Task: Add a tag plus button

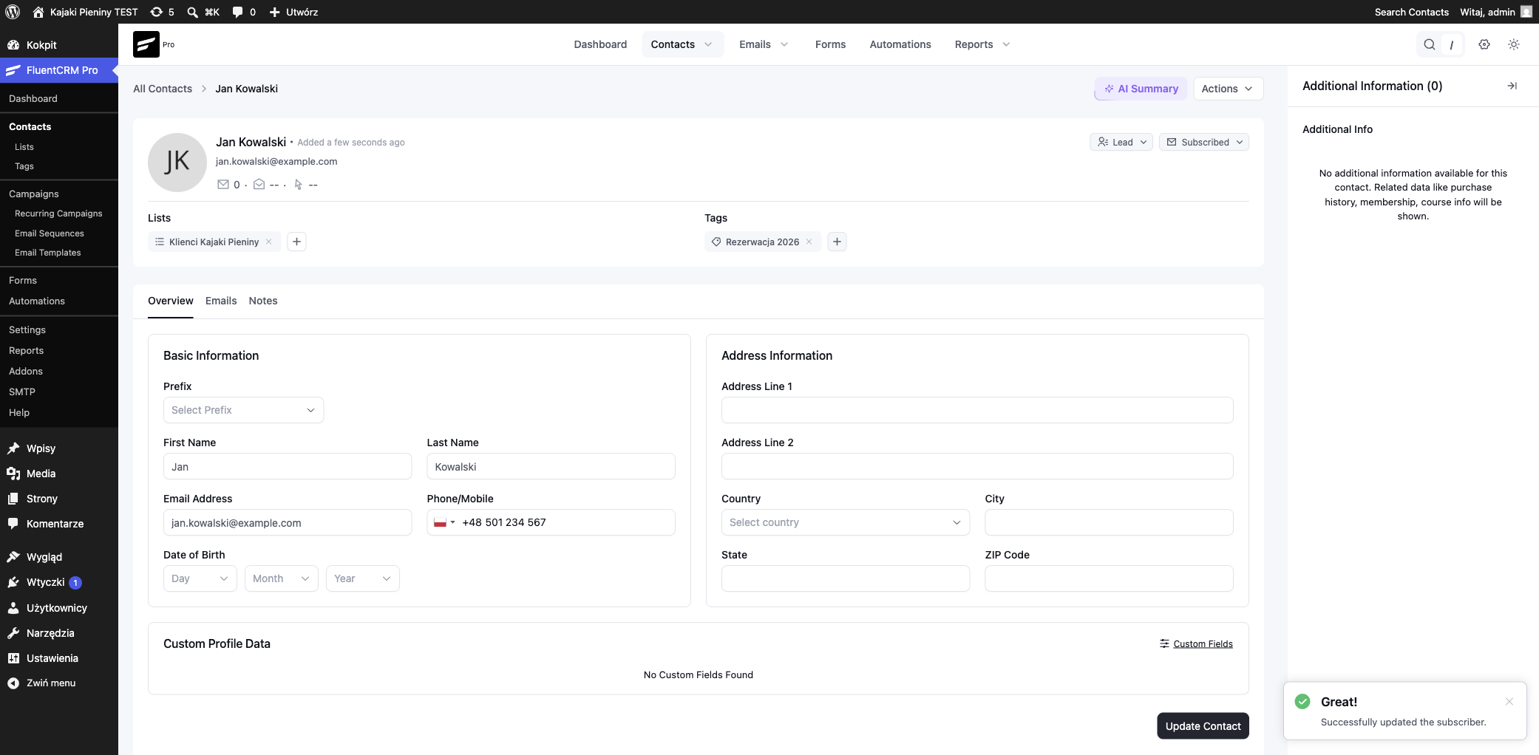Action: 837,242
